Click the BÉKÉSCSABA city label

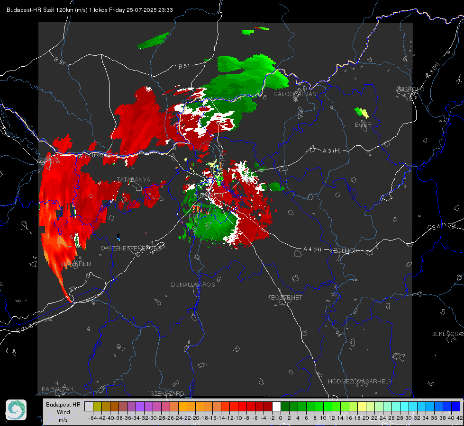tap(447, 334)
